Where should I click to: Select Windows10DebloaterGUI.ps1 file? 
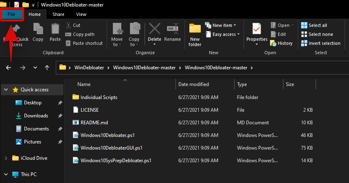111,148
